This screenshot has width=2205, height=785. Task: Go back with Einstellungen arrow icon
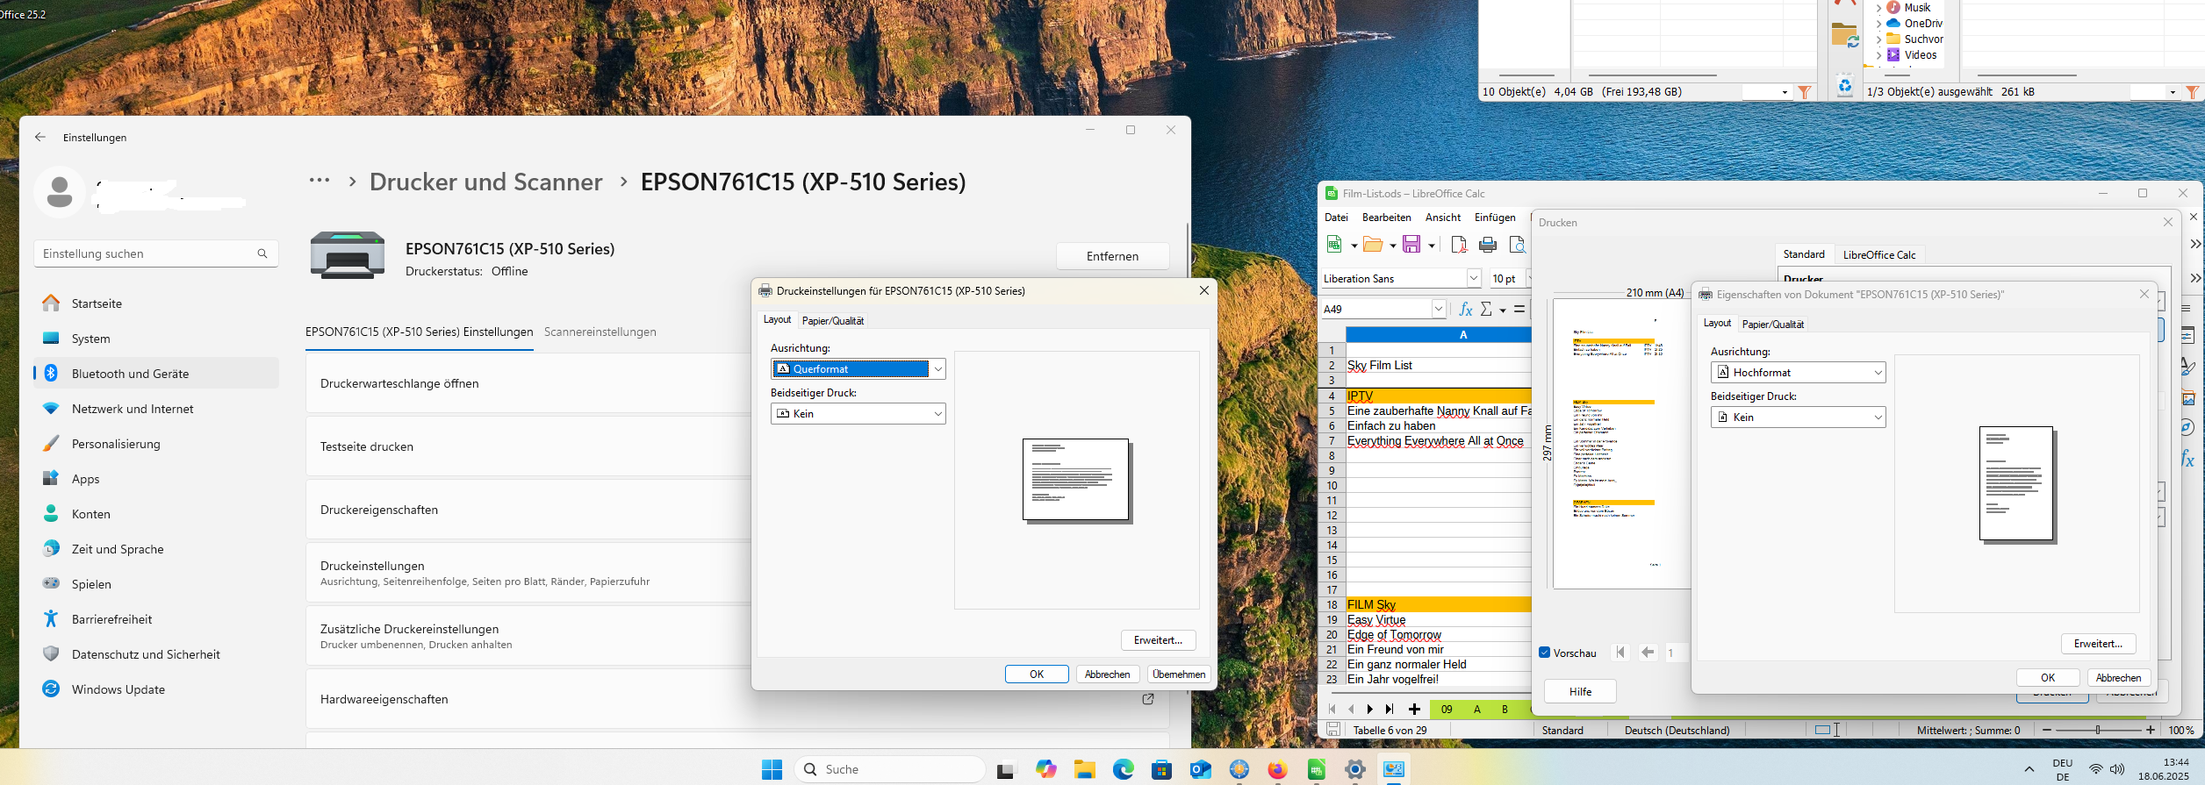tap(40, 137)
